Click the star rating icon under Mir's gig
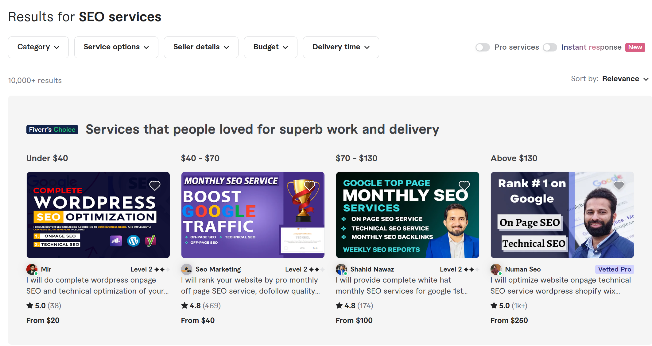Viewport: 652px width, 346px height. pos(29,305)
